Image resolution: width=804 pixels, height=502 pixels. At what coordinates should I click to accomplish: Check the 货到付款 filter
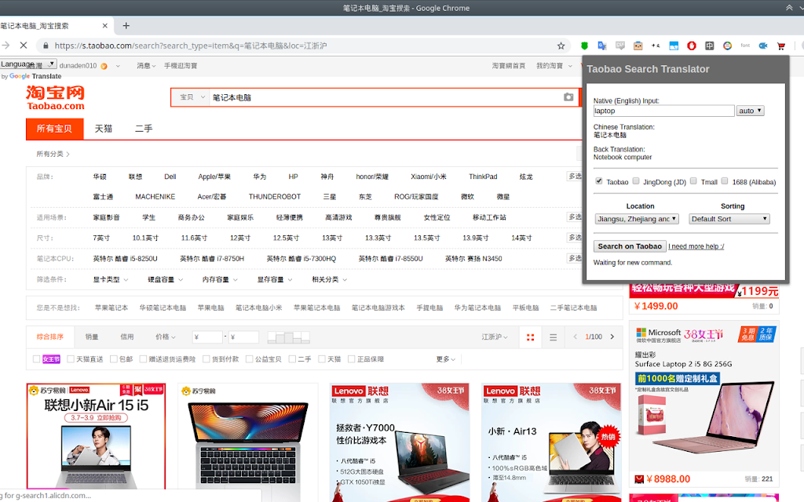(x=206, y=359)
